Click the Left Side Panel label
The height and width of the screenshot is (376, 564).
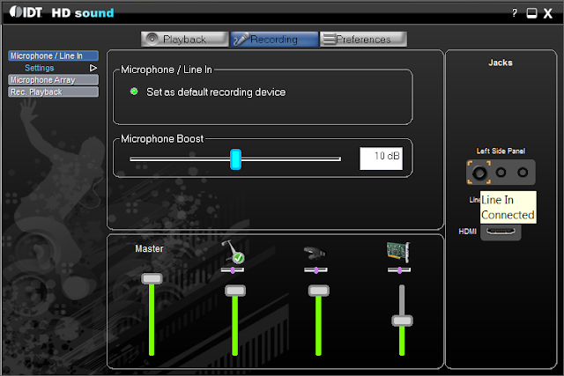[501, 151]
